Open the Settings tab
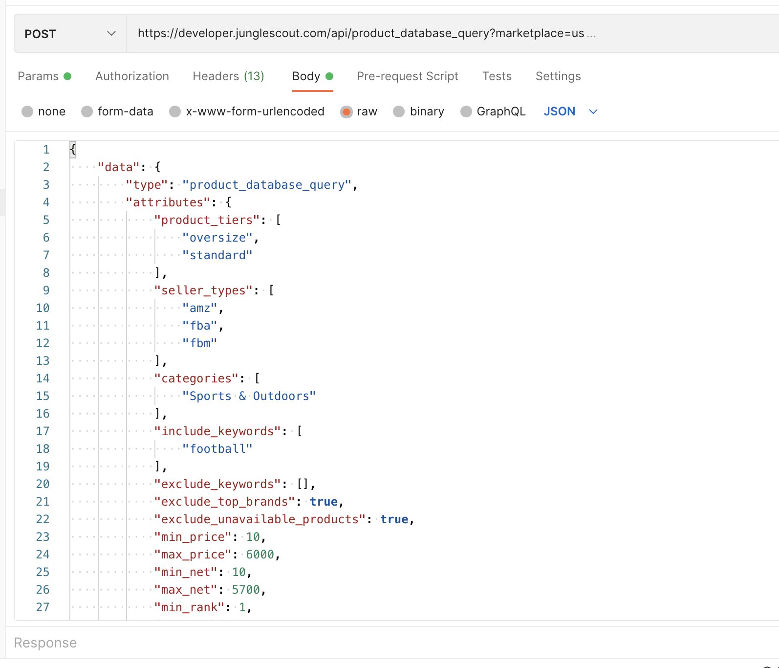The image size is (779, 668). point(558,76)
